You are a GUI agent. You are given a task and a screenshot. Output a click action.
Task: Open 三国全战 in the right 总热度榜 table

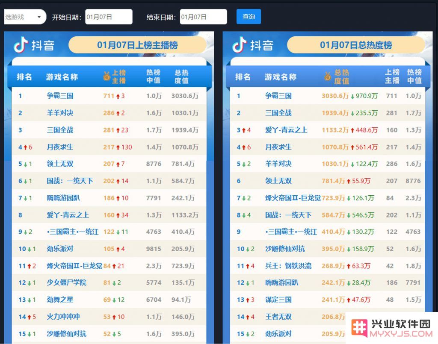tap(278, 113)
